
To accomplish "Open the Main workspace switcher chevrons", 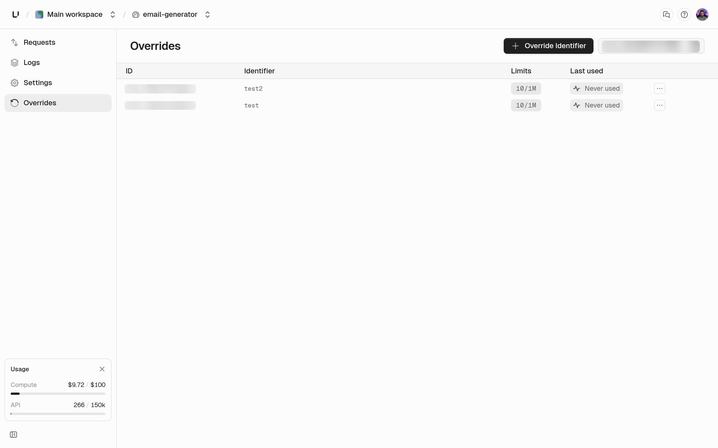I will tap(112, 15).
